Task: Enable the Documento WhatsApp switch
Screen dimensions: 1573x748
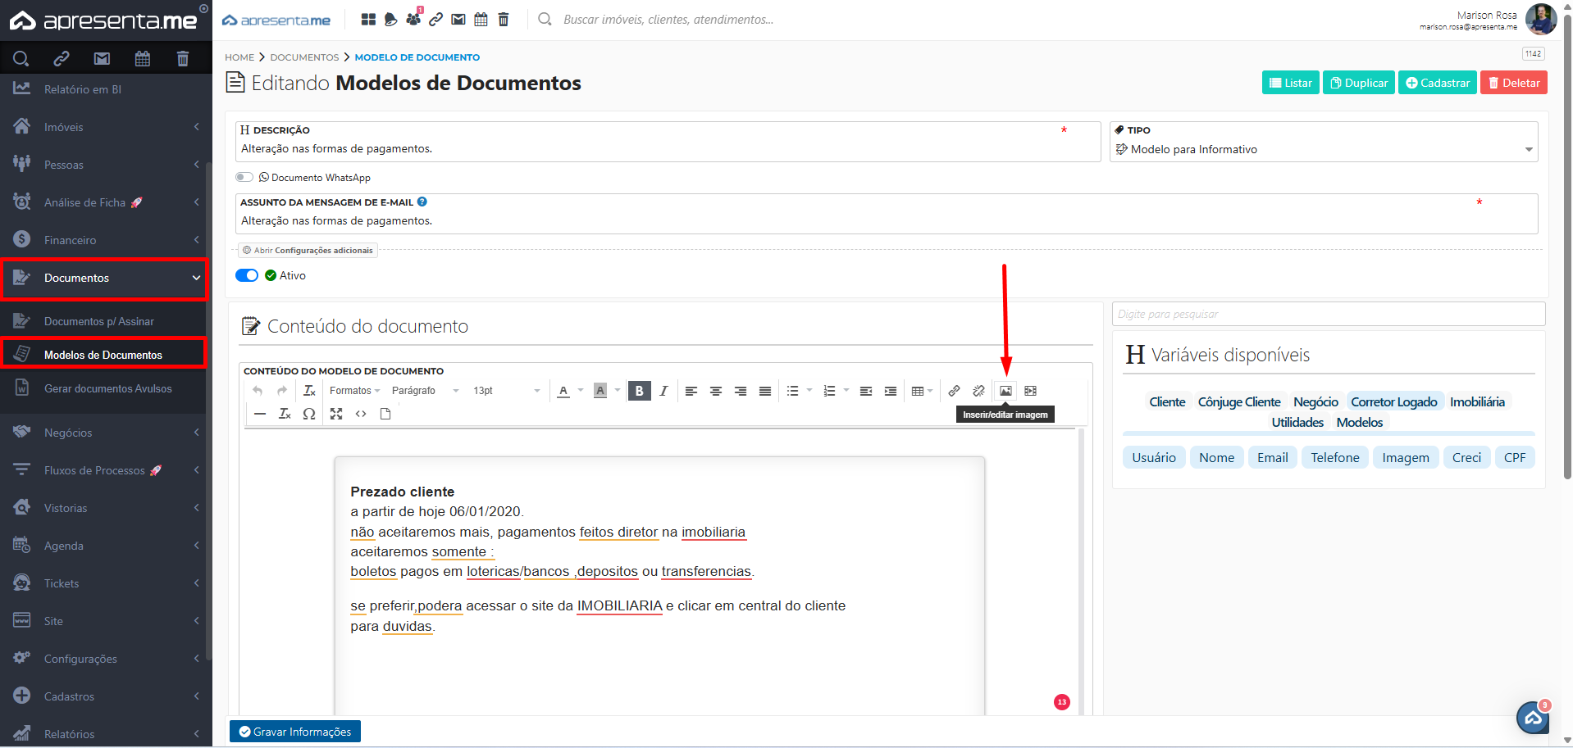Action: [x=244, y=177]
